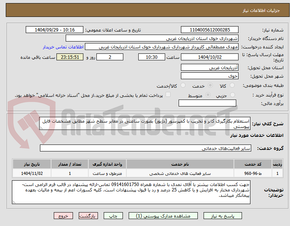
Task: Click the شهر محل تحویل field خوی
Action: pyautogui.click(x=210, y=76)
